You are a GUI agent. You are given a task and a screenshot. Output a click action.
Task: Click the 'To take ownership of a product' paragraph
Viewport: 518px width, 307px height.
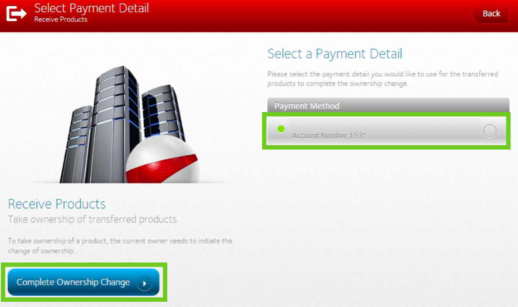tap(120, 246)
